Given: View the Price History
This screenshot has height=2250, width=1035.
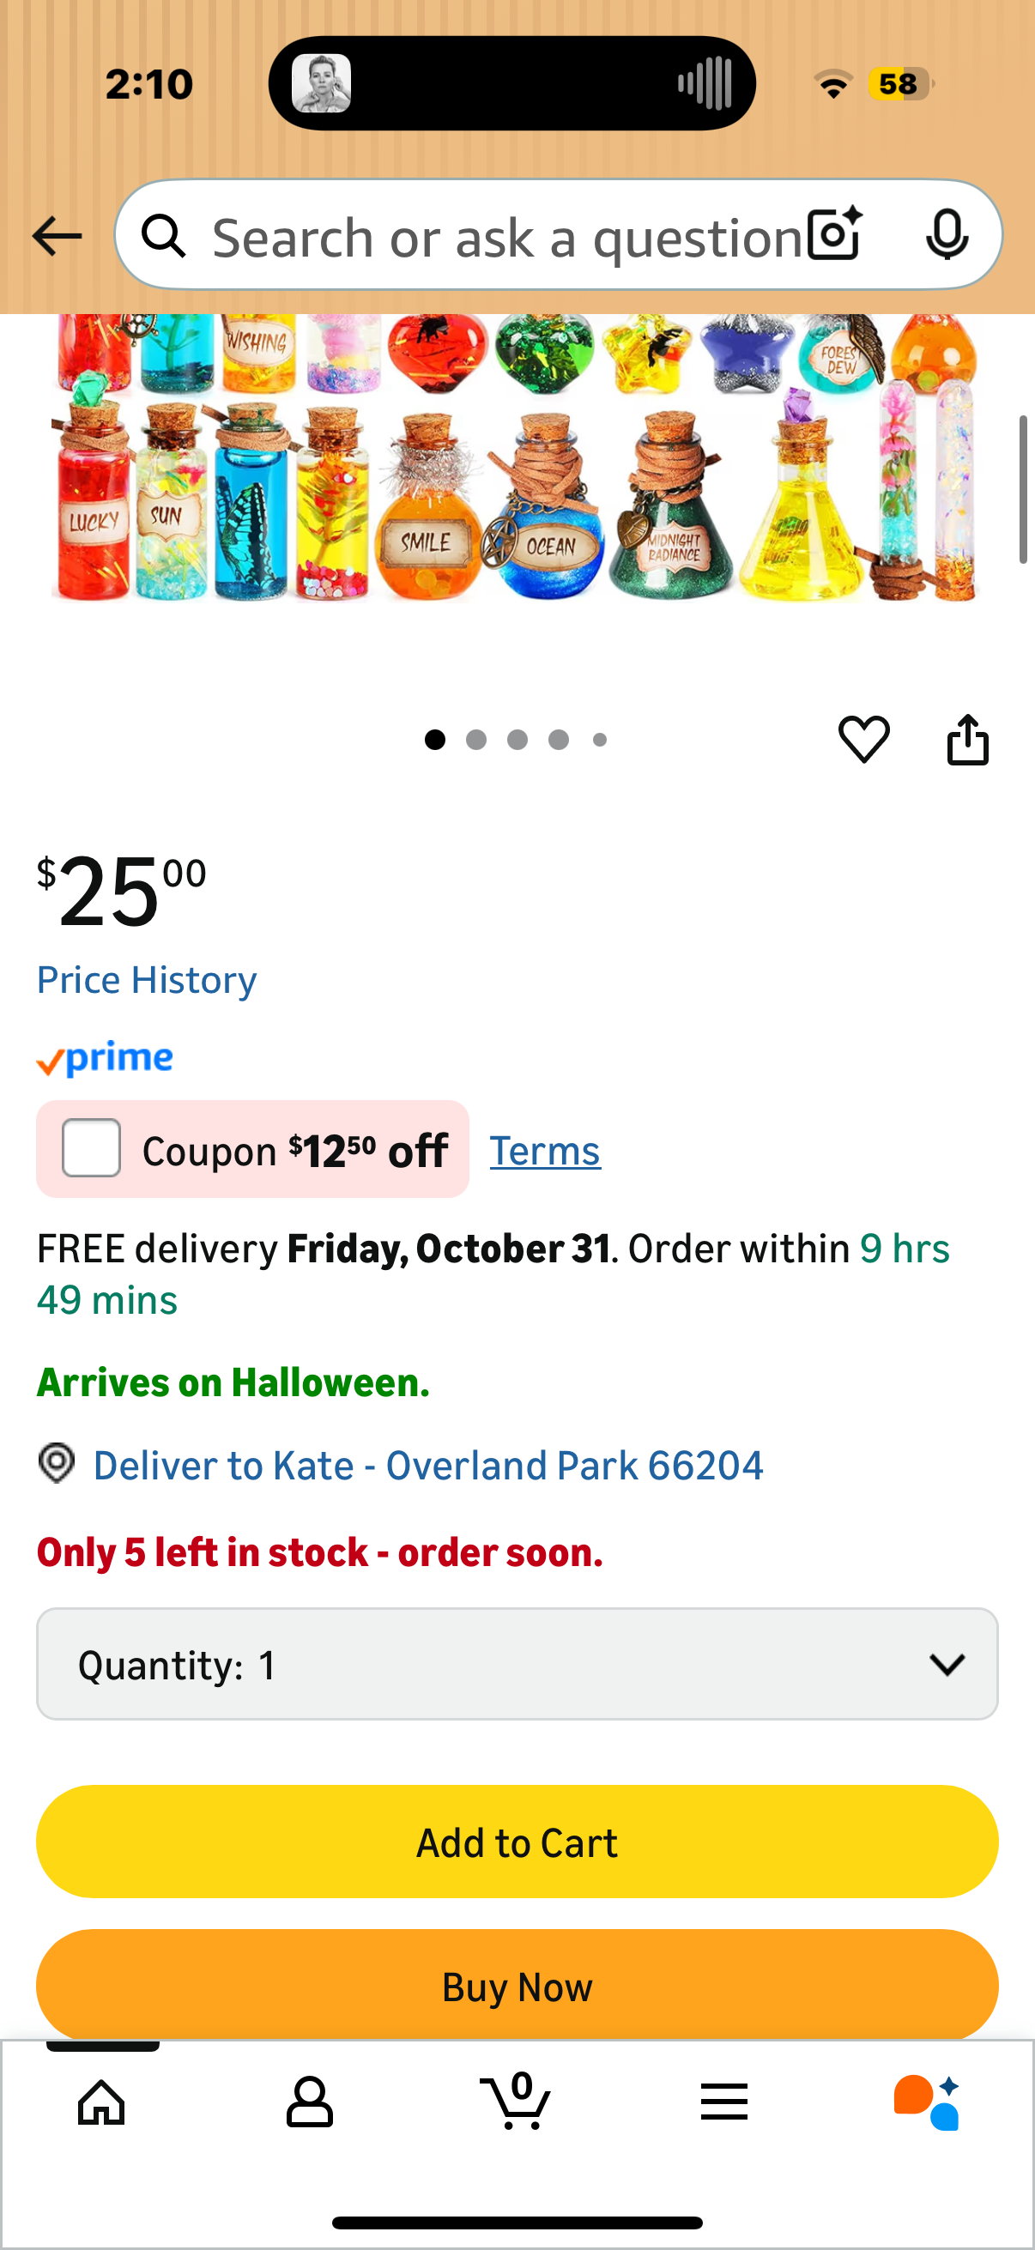Looking at the screenshot, I should coord(146,979).
